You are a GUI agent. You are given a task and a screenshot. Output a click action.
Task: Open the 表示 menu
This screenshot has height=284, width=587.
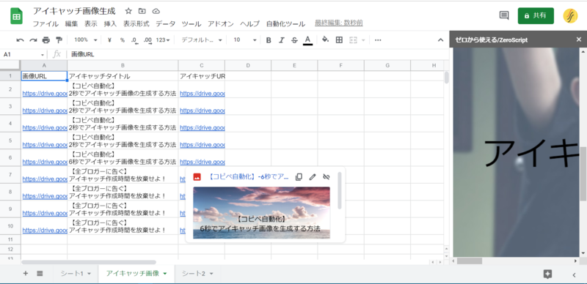click(x=90, y=24)
